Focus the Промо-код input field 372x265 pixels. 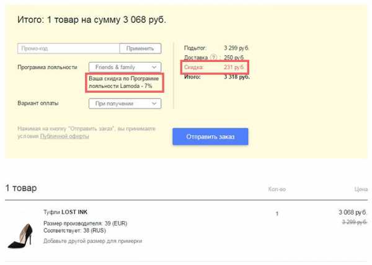click(x=68, y=48)
